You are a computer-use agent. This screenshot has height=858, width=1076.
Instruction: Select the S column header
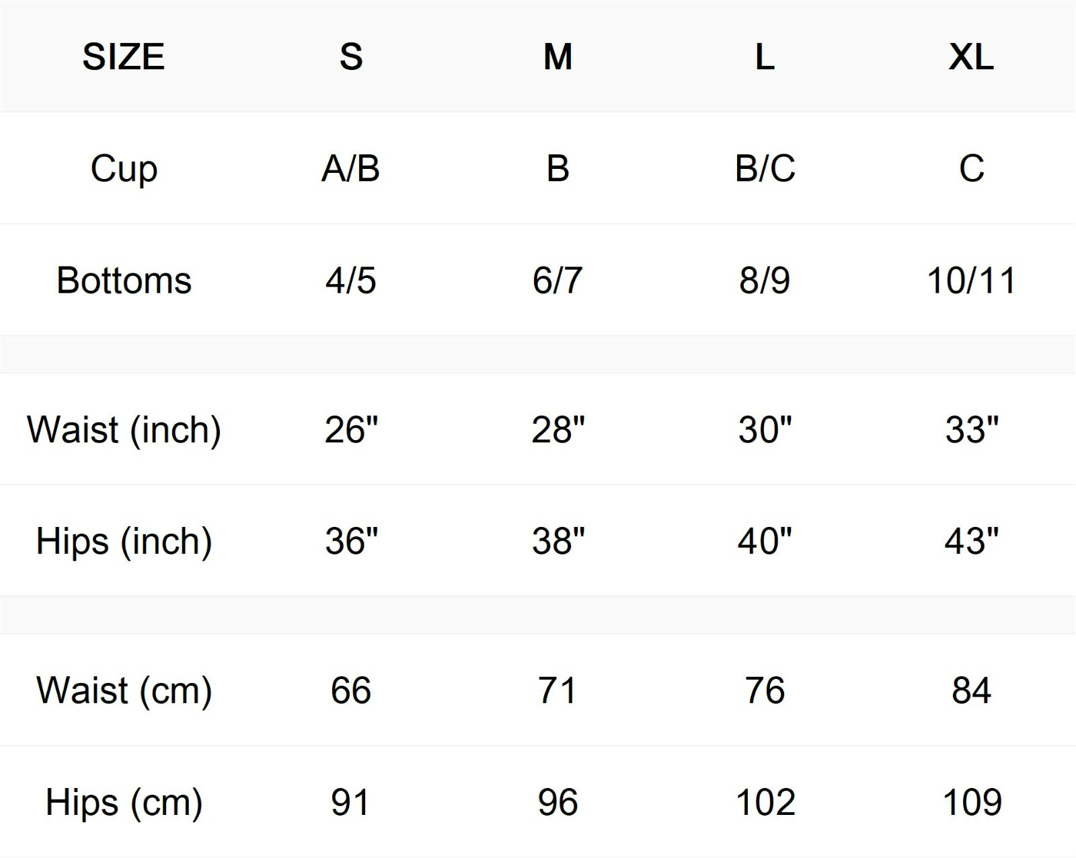pyautogui.click(x=351, y=57)
